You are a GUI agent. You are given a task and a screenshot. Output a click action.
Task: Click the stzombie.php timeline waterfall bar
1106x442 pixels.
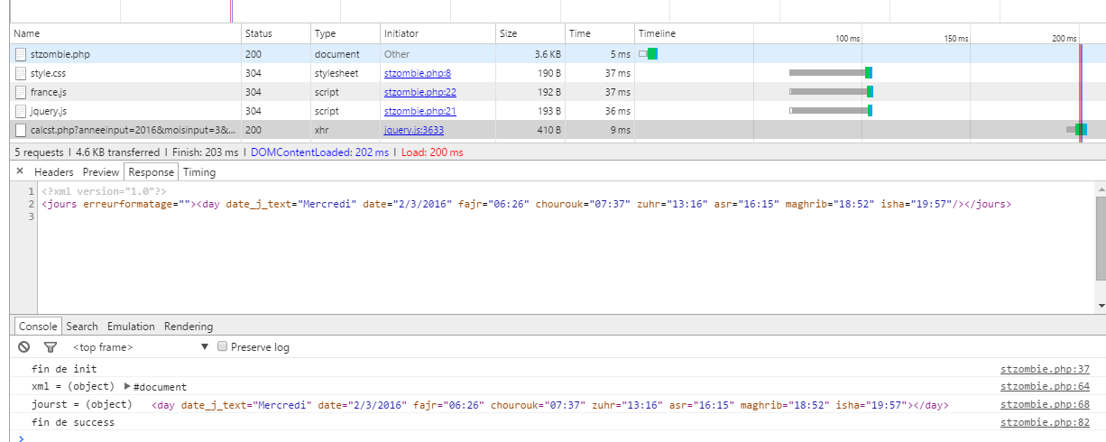(x=649, y=54)
